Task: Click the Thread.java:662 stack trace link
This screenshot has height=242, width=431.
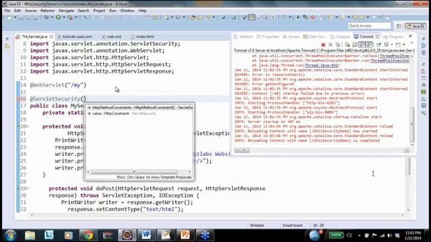Action: point(321,65)
